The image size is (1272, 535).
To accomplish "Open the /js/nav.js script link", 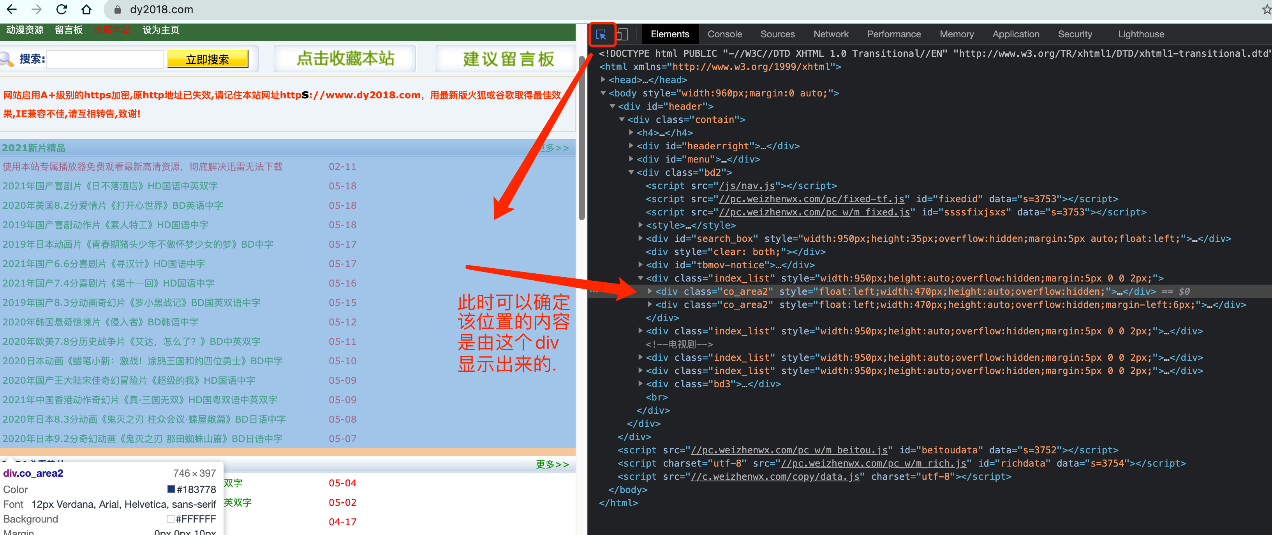I will (747, 186).
